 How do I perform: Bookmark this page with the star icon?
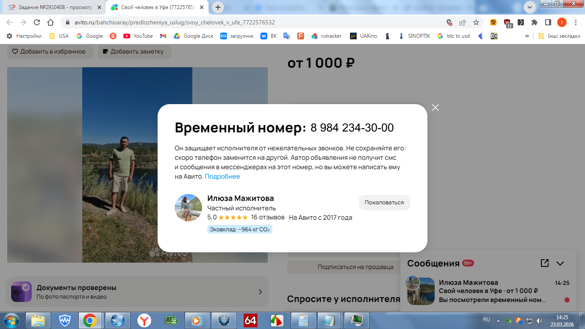coord(476,22)
